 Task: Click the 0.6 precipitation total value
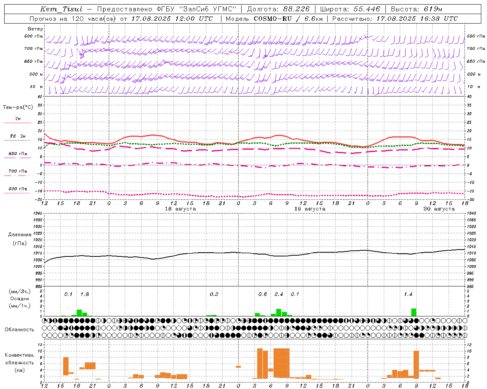point(263,294)
